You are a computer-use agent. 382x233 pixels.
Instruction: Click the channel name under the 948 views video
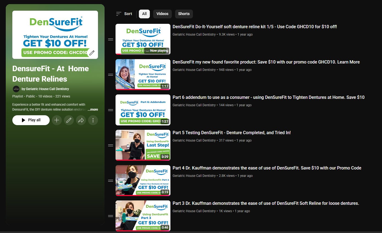pos(194,70)
